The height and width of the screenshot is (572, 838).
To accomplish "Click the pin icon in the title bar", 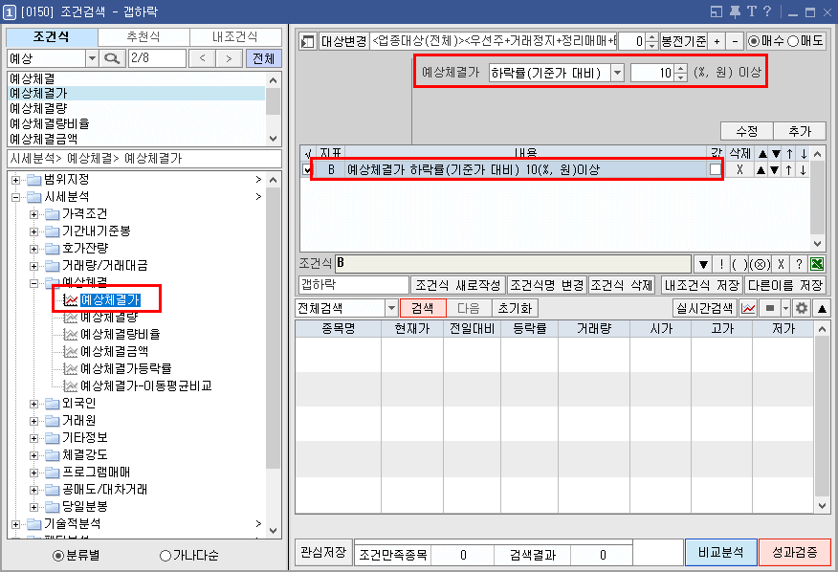I will pos(735,11).
